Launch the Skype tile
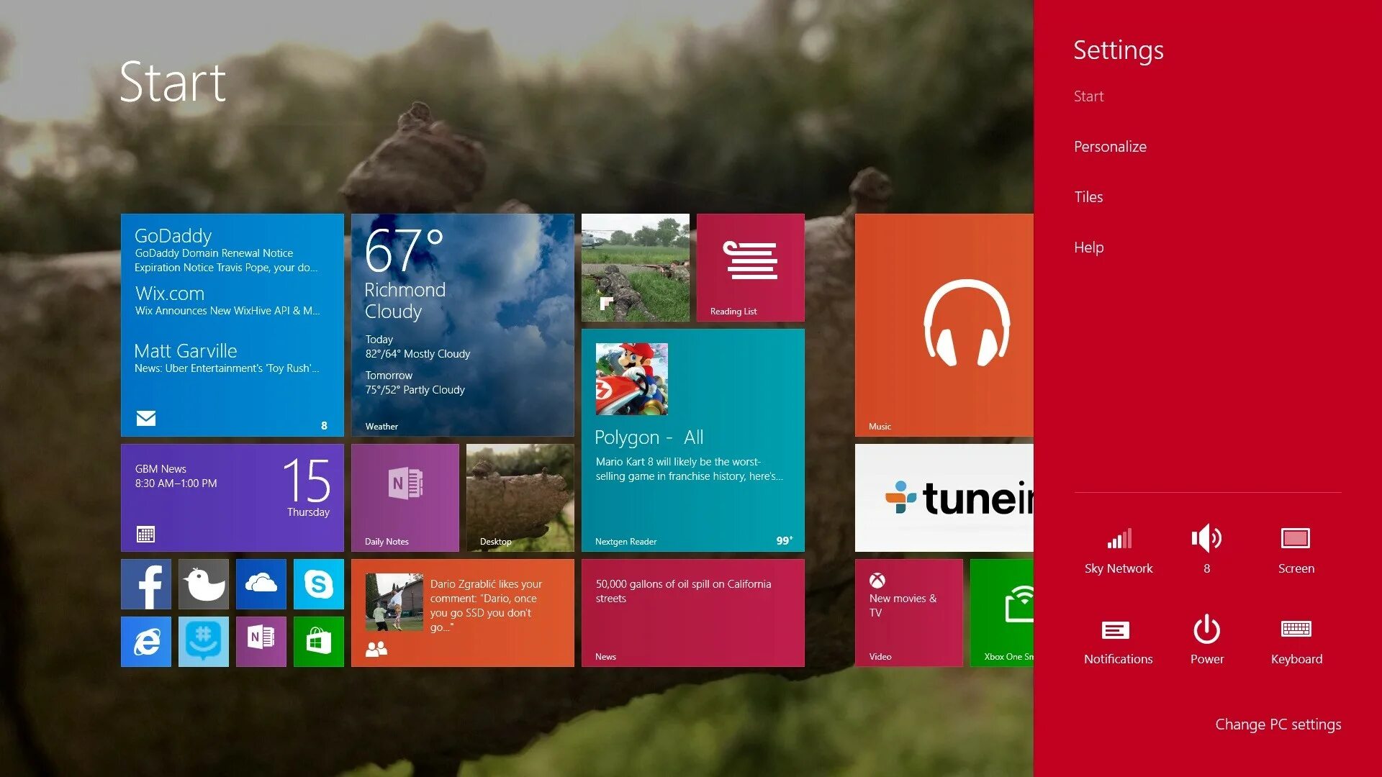 pyautogui.click(x=319, y=583)
